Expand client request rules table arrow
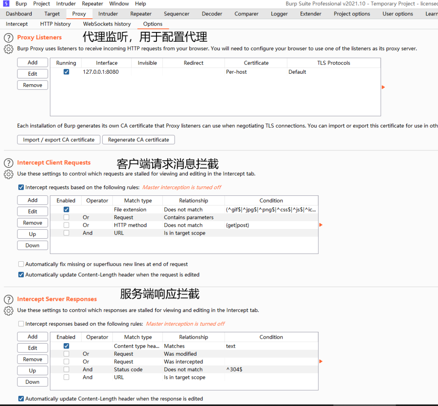This screenshot has width=438, height=406. [321, 225]
